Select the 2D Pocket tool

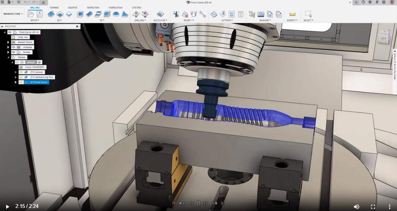[x=60, y=14]
